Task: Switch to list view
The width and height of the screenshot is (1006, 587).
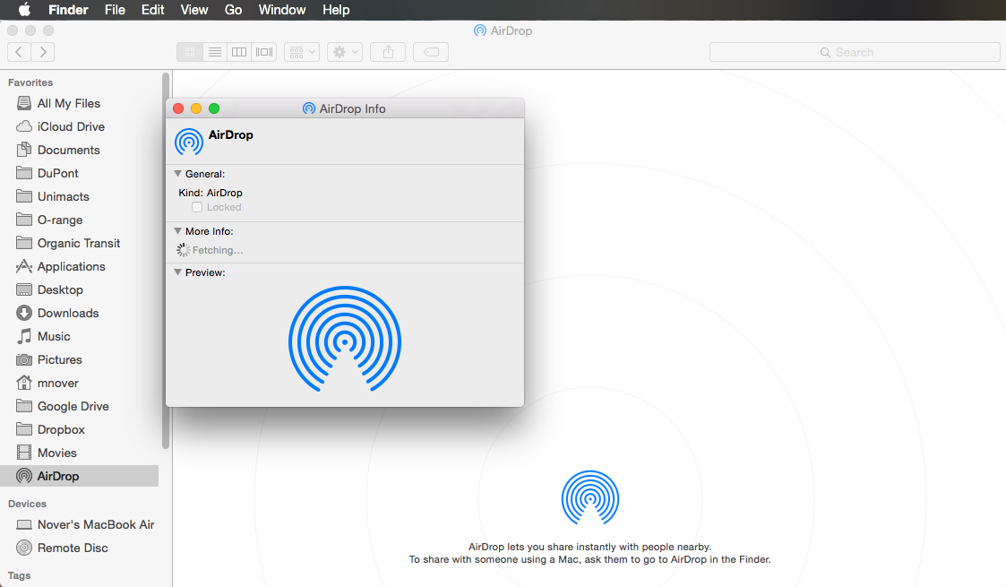Action: click(x=215, y=52)
